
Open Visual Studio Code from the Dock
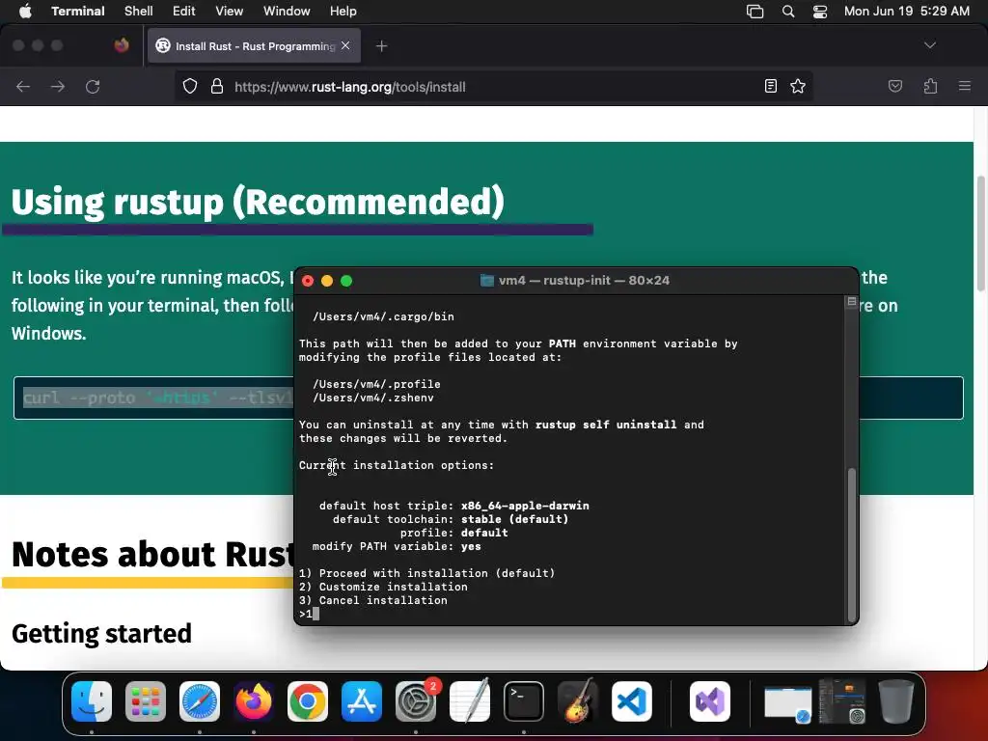pos(631,701)
